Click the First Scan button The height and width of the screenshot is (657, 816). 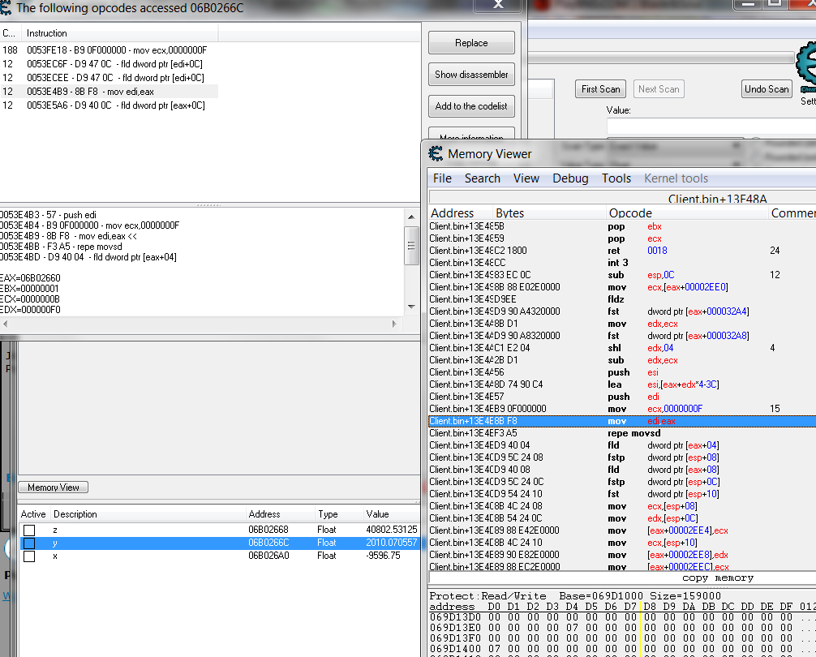coord(600,89)
